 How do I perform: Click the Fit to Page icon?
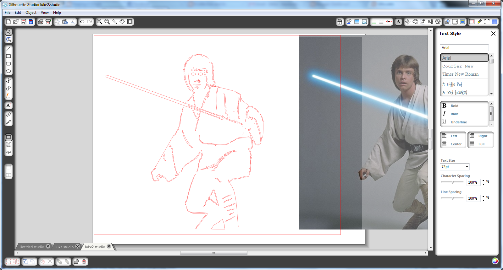[130, 22]
